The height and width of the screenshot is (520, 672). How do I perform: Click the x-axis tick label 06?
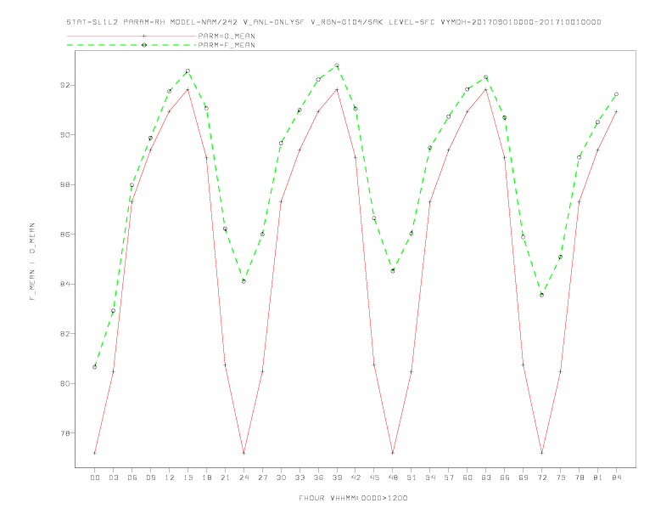pos(132,478)
